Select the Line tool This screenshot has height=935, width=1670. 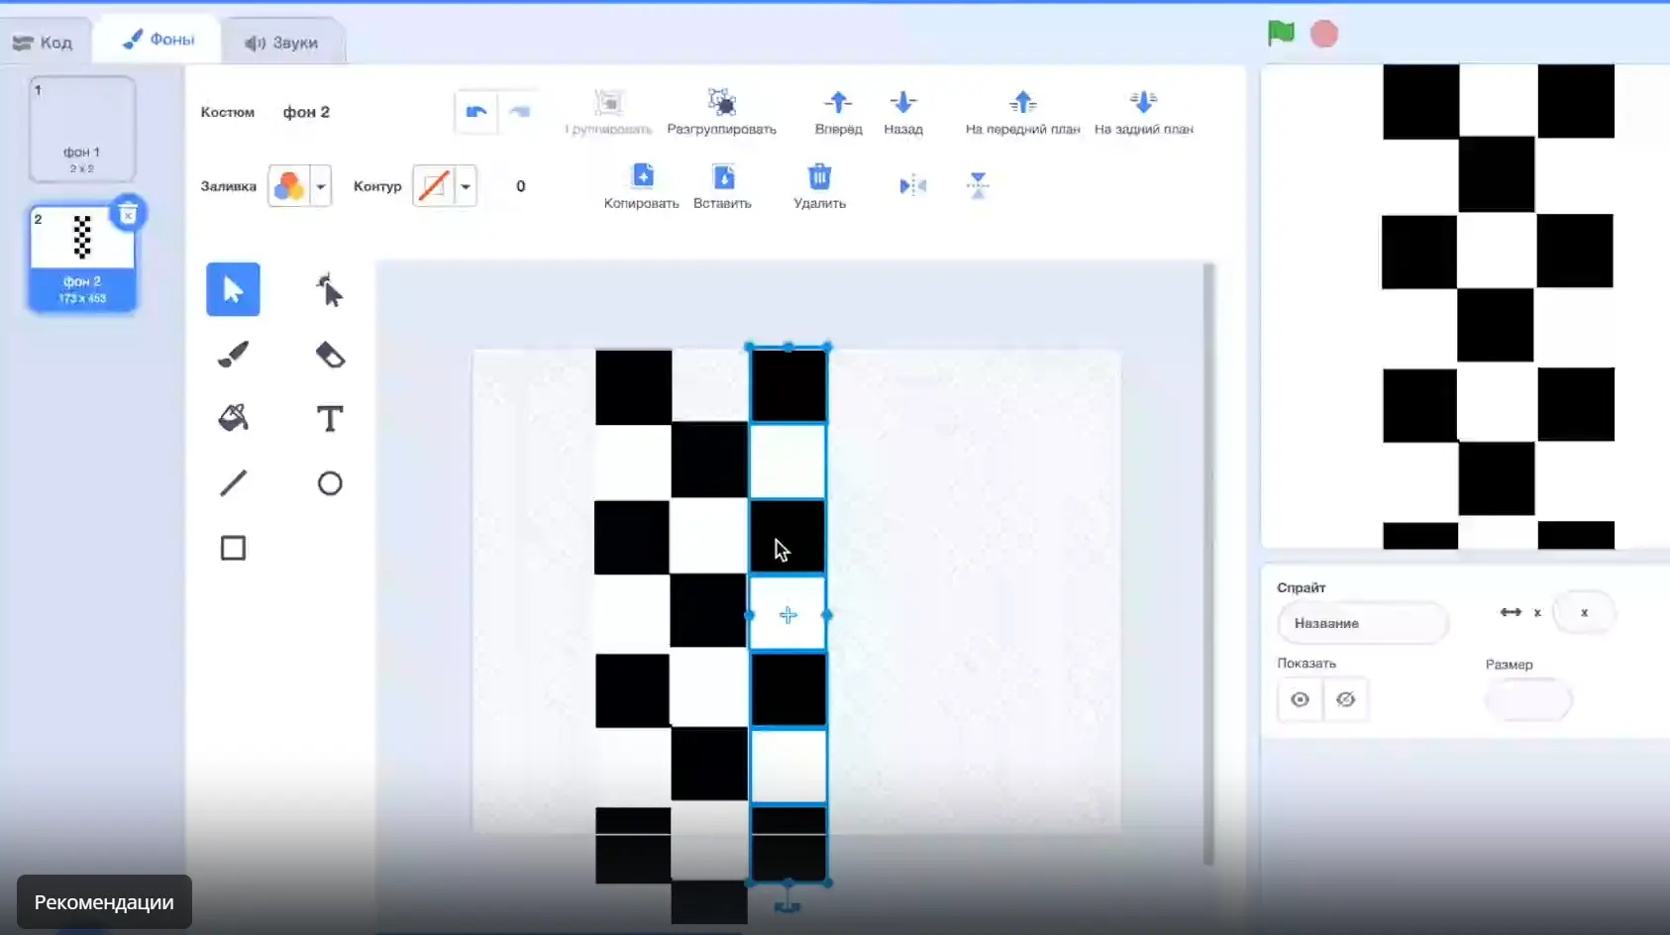(x=233, y=483)
